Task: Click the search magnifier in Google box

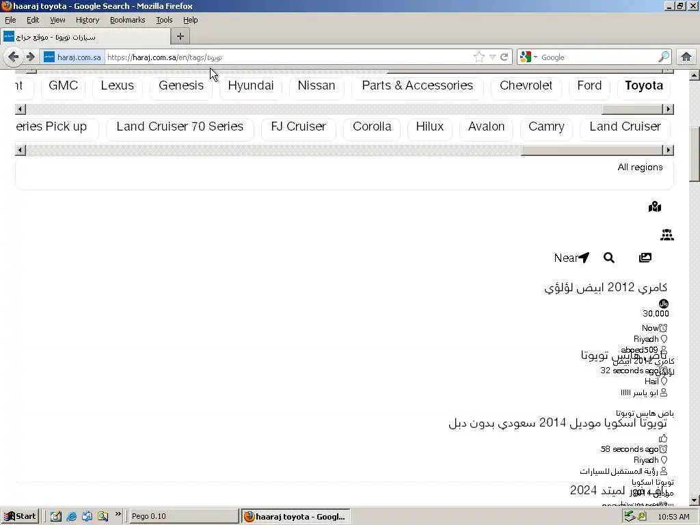Action: (664, 57)
